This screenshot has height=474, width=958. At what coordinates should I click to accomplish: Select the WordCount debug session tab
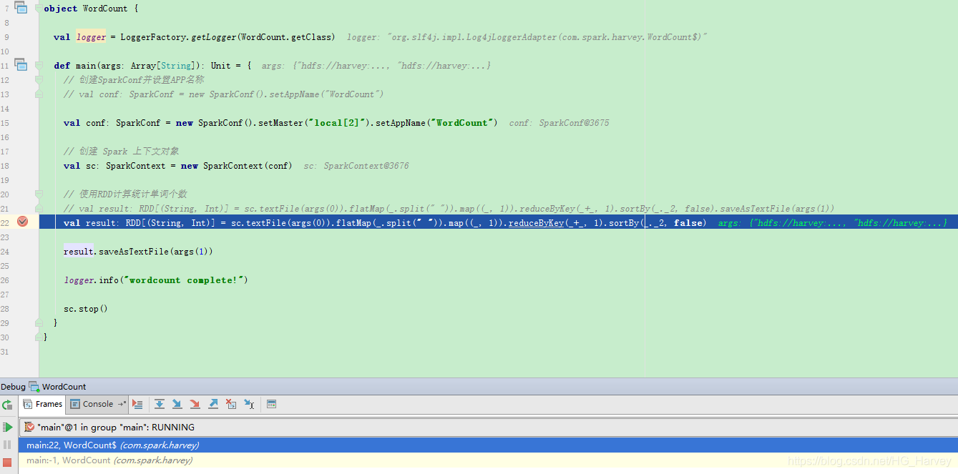(x=57, y=387)
